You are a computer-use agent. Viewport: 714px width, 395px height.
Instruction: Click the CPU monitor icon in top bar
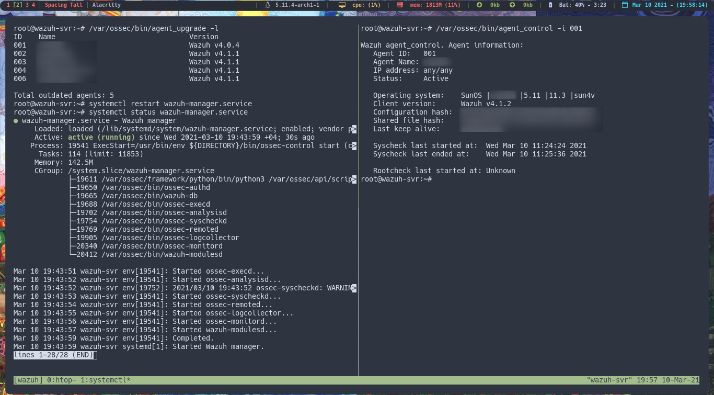coord(342,5)
